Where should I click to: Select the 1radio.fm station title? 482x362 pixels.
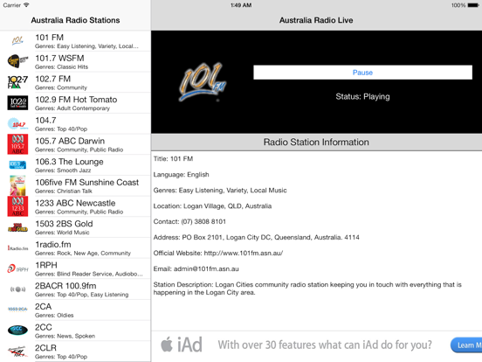coord(53,245)
